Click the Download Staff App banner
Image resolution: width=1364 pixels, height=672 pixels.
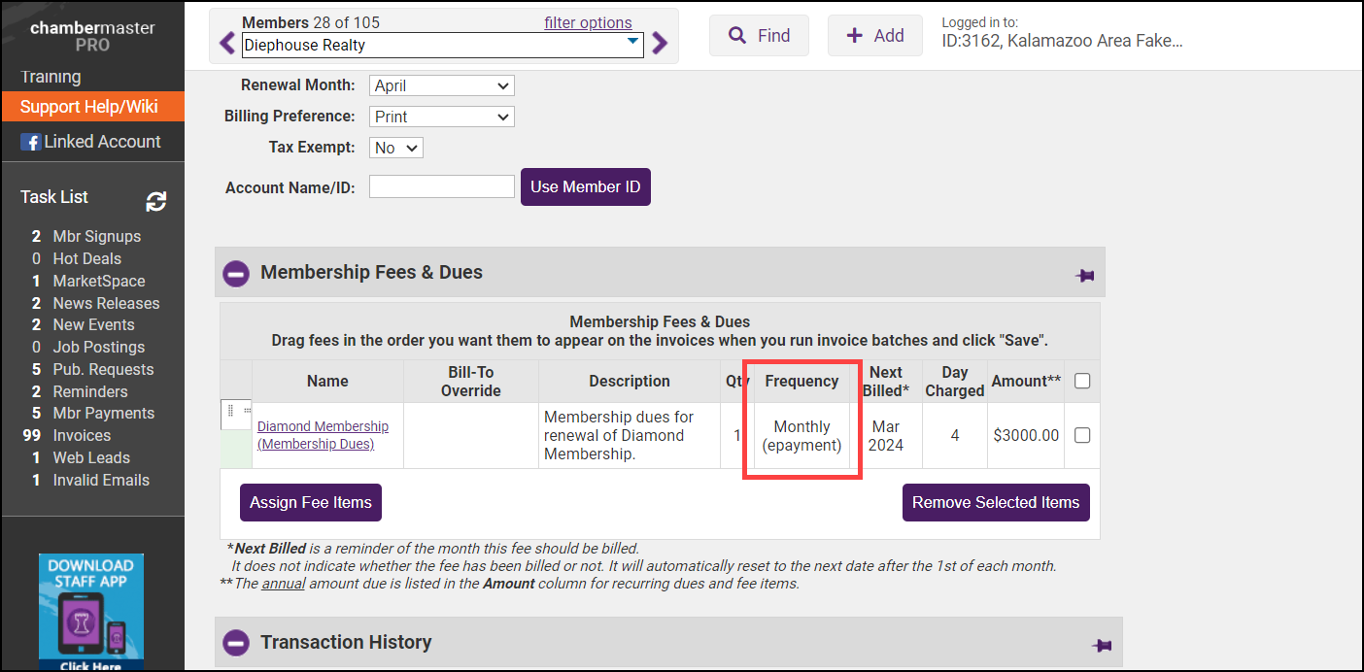pos(91,611)
